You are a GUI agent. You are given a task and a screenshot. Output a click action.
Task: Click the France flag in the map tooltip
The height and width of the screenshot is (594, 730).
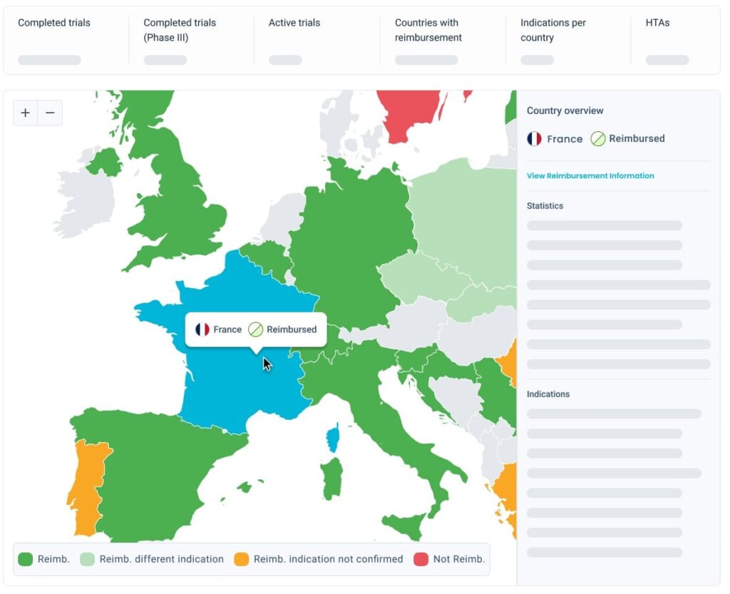pos(202,329)
